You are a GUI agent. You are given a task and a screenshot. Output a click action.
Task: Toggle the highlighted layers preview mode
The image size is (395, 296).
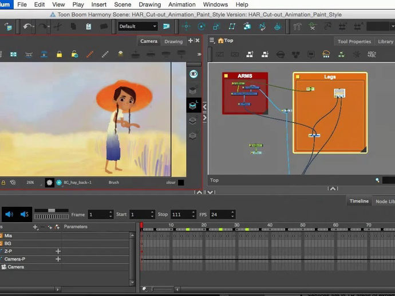point(193,105)
